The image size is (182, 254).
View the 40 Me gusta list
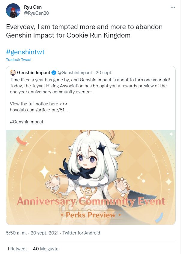pyautogui.click(x=46, y=249)
